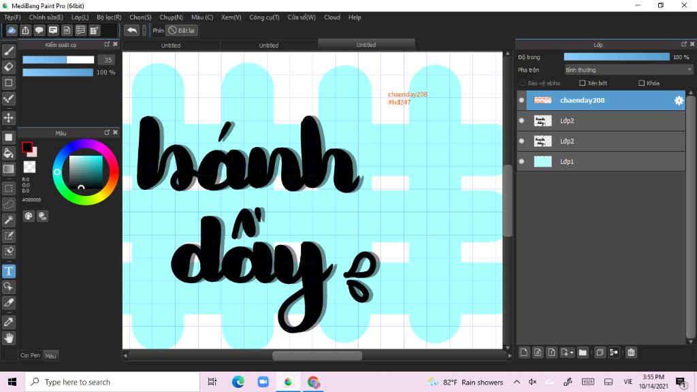Add new 1-bit layer icon
Image resolution: width=697 pixels, height=392 pixels.
pyautogui.click(x=551, y=353)
